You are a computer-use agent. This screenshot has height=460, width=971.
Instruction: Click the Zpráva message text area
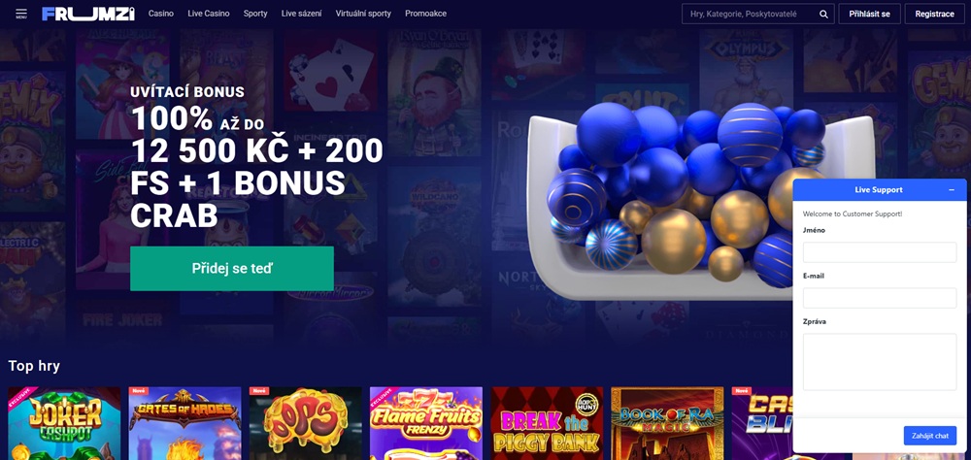click(x=880, y=362)
